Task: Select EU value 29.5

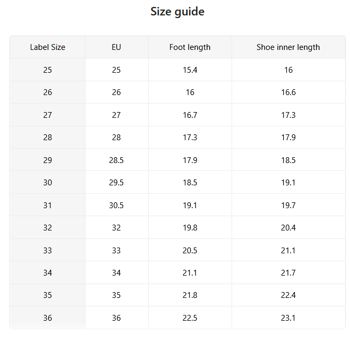Action: pos(116,182)
